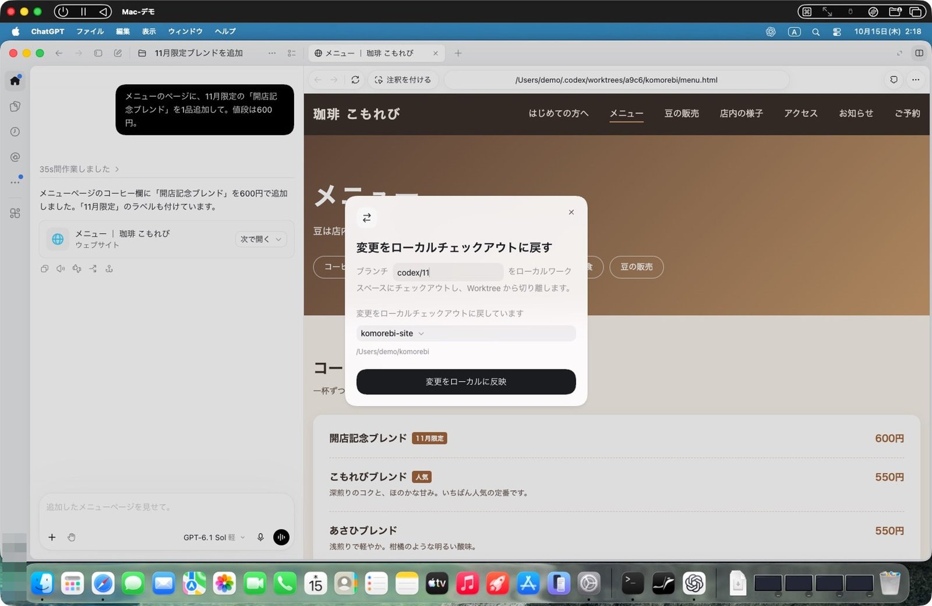Start voice mode with the waveform button
The width and height of the screenshot is (932, 606).
coord(281,537)
